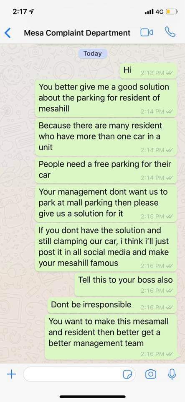Open Mesa Complaint Department contact info
185x402 pixels.
77,33
